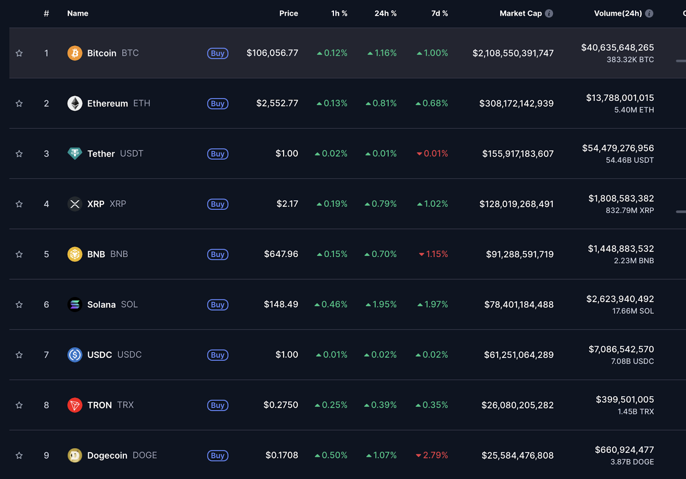Viewport: 686px width, 479px height.
Task: Add BNB to watchlist via star
Action: (19, 254)
